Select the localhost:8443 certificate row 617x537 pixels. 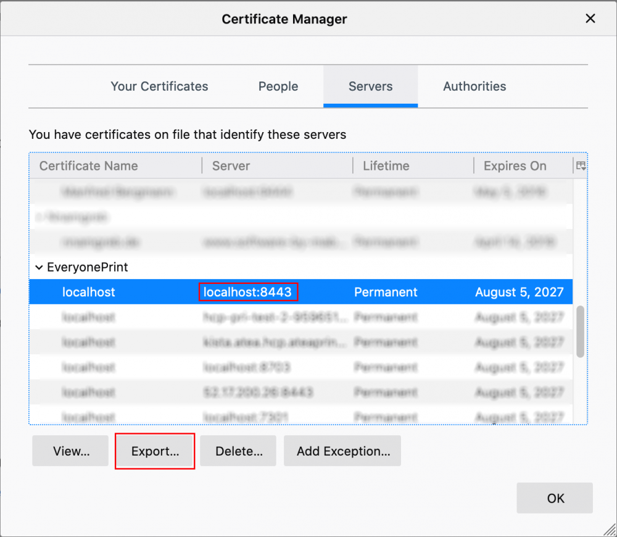point(247,291)
